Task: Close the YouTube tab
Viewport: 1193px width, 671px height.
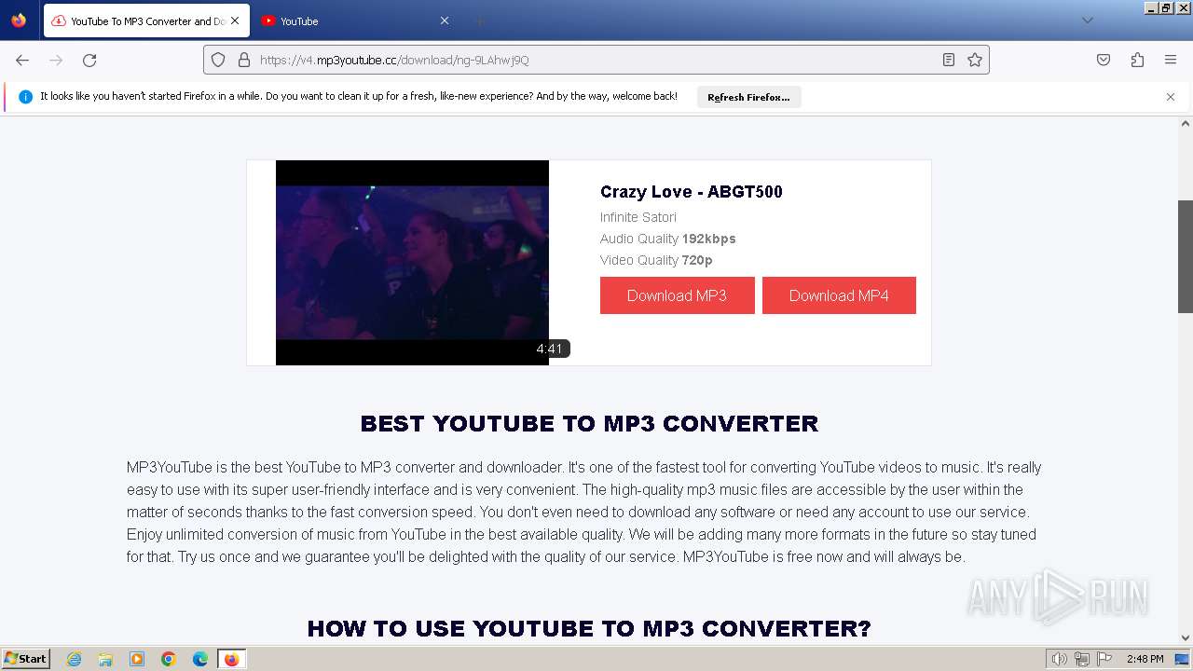Action: click(444, 21)
